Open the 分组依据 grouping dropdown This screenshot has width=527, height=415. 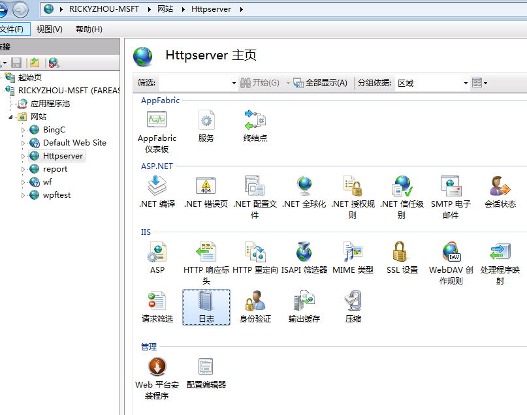tap(466, 84)
